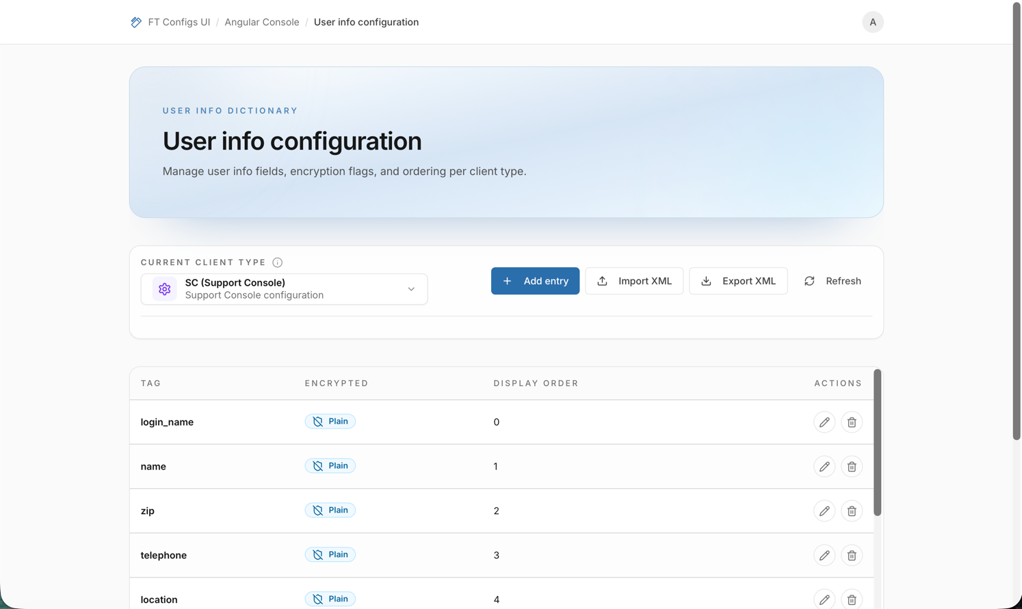Click the USER INFO DICTIONARY label
Image resolution: width=1022 pixels, height=609 pixels.
230,111
